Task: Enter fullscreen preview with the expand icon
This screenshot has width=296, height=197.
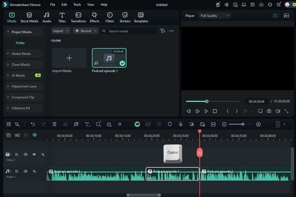Action: click(286, 111)
